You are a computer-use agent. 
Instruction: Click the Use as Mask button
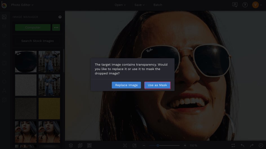click(x=157, y=85)
